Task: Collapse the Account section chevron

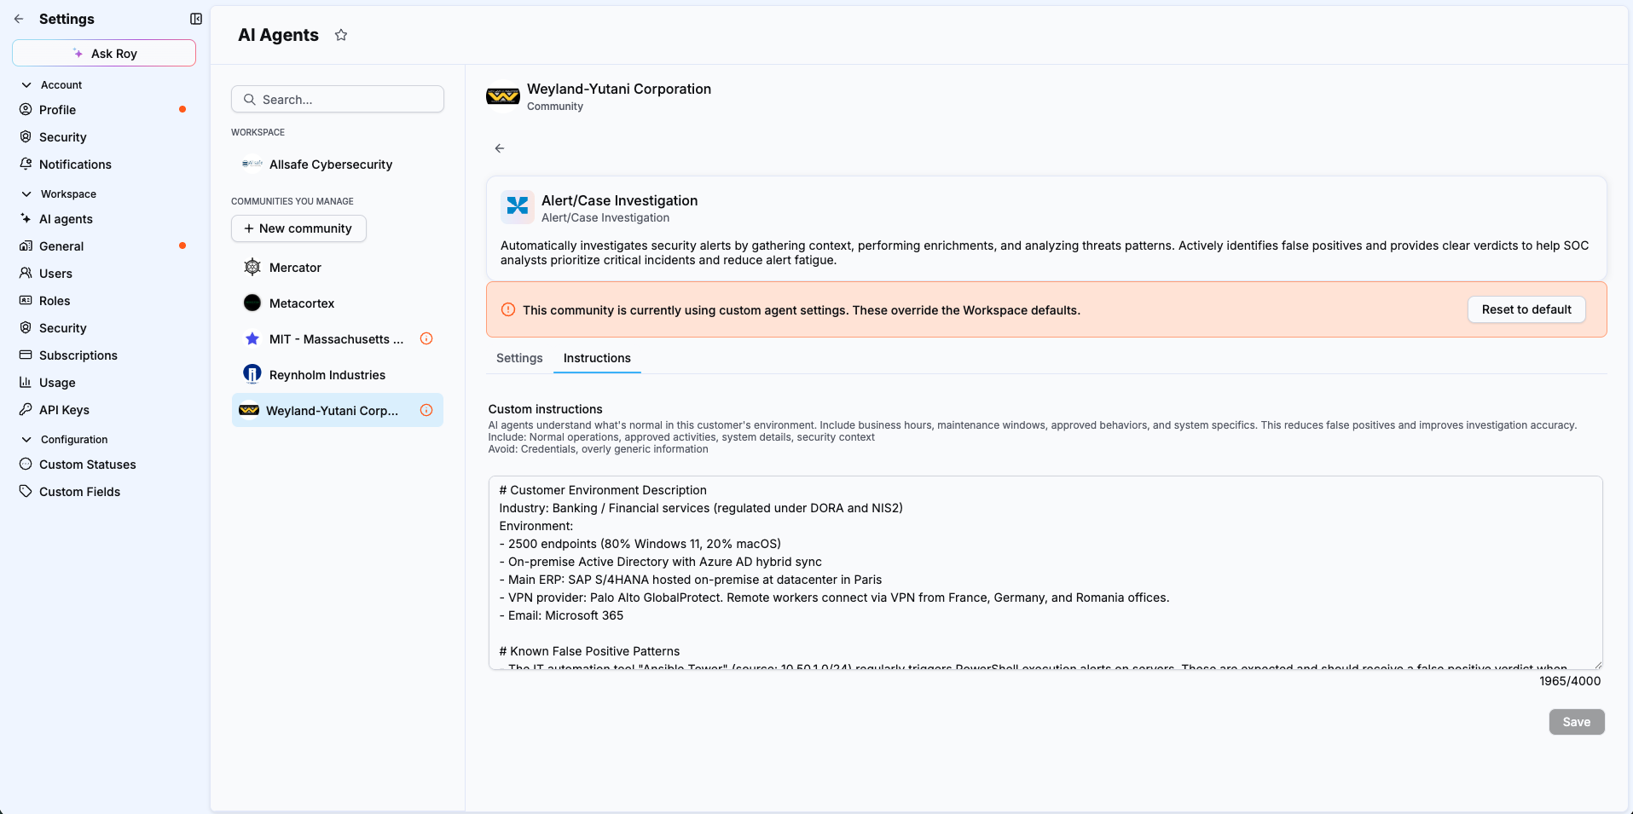Action: coord(26,85)
